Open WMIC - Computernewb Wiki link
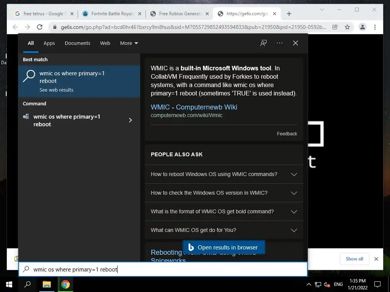 pyautogui.click(x=194, y=107)
